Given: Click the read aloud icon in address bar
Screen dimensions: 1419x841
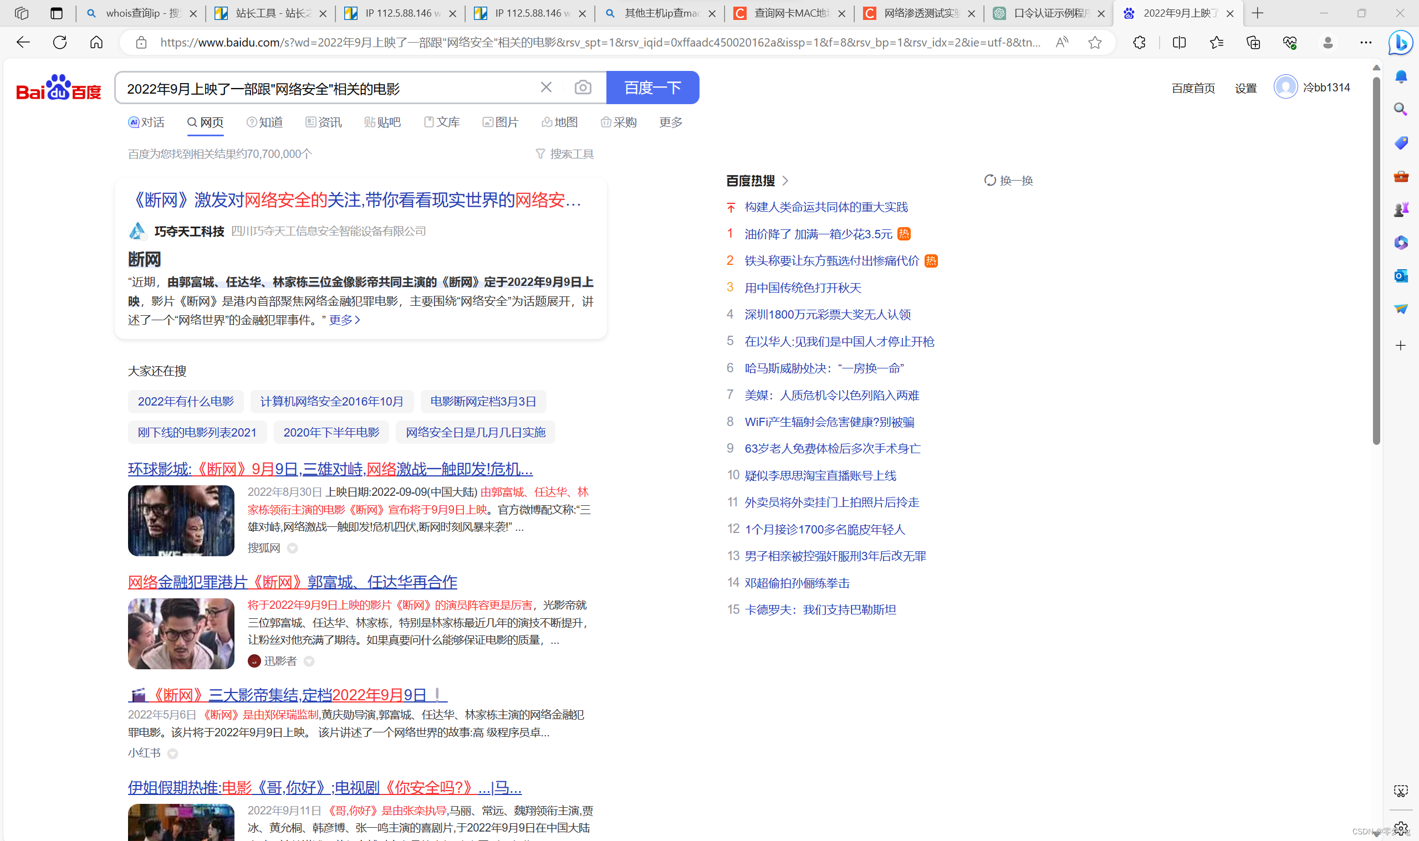Looking at the screenshot, I should (1062, 43).
